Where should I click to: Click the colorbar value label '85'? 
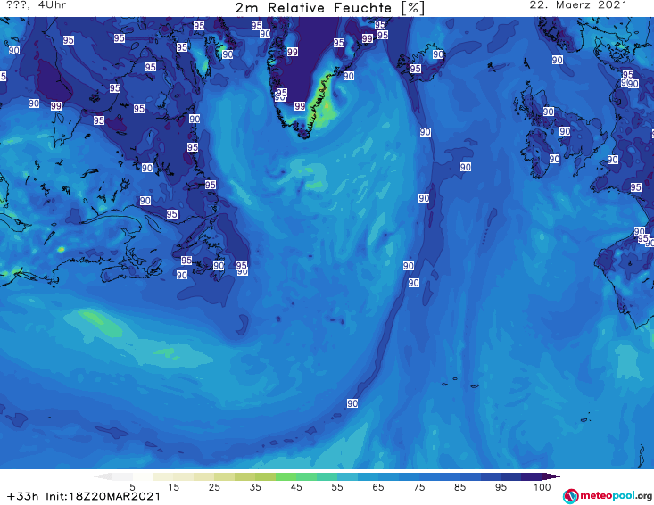click(460, 487)
